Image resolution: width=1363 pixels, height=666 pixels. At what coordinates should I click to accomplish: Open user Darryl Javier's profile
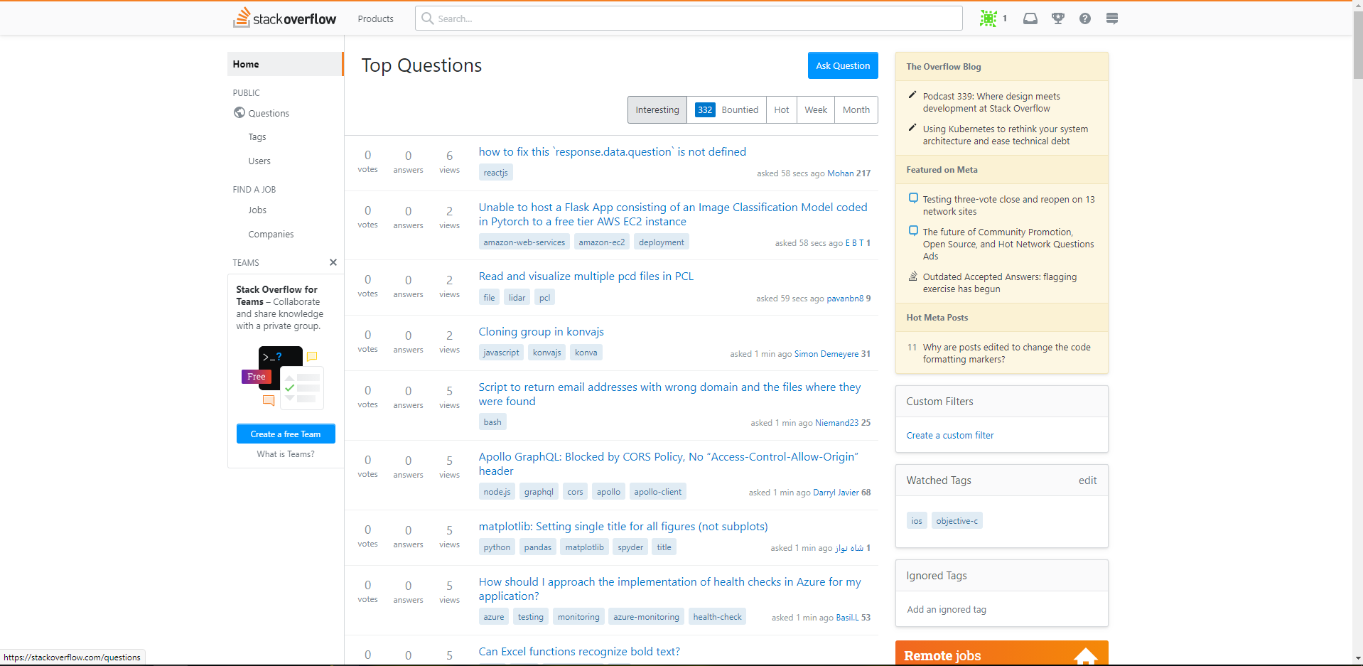coord(836,493)
